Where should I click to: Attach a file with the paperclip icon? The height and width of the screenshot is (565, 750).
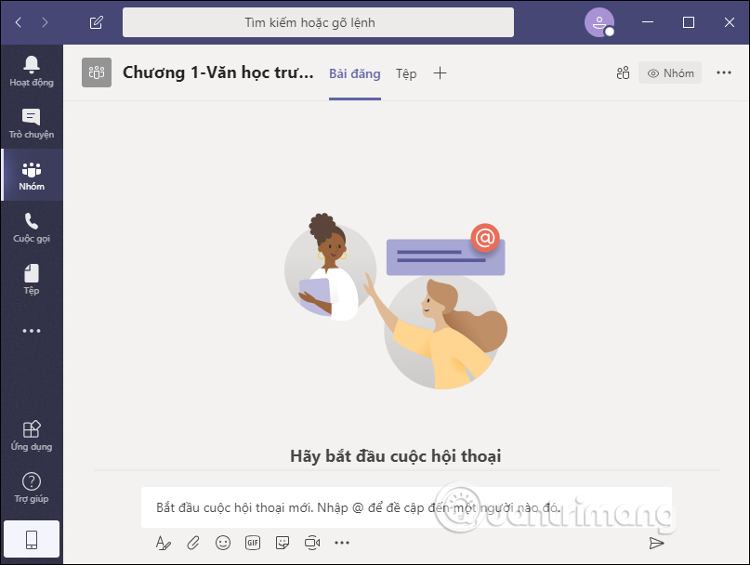(193, 543)
